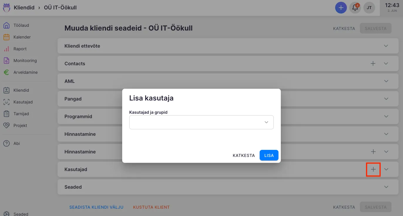Expand the Kliendi ettevõte section
403x216 pixels.
(386, 46)
